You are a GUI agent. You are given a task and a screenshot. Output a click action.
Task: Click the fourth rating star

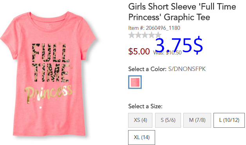point(151,35)
